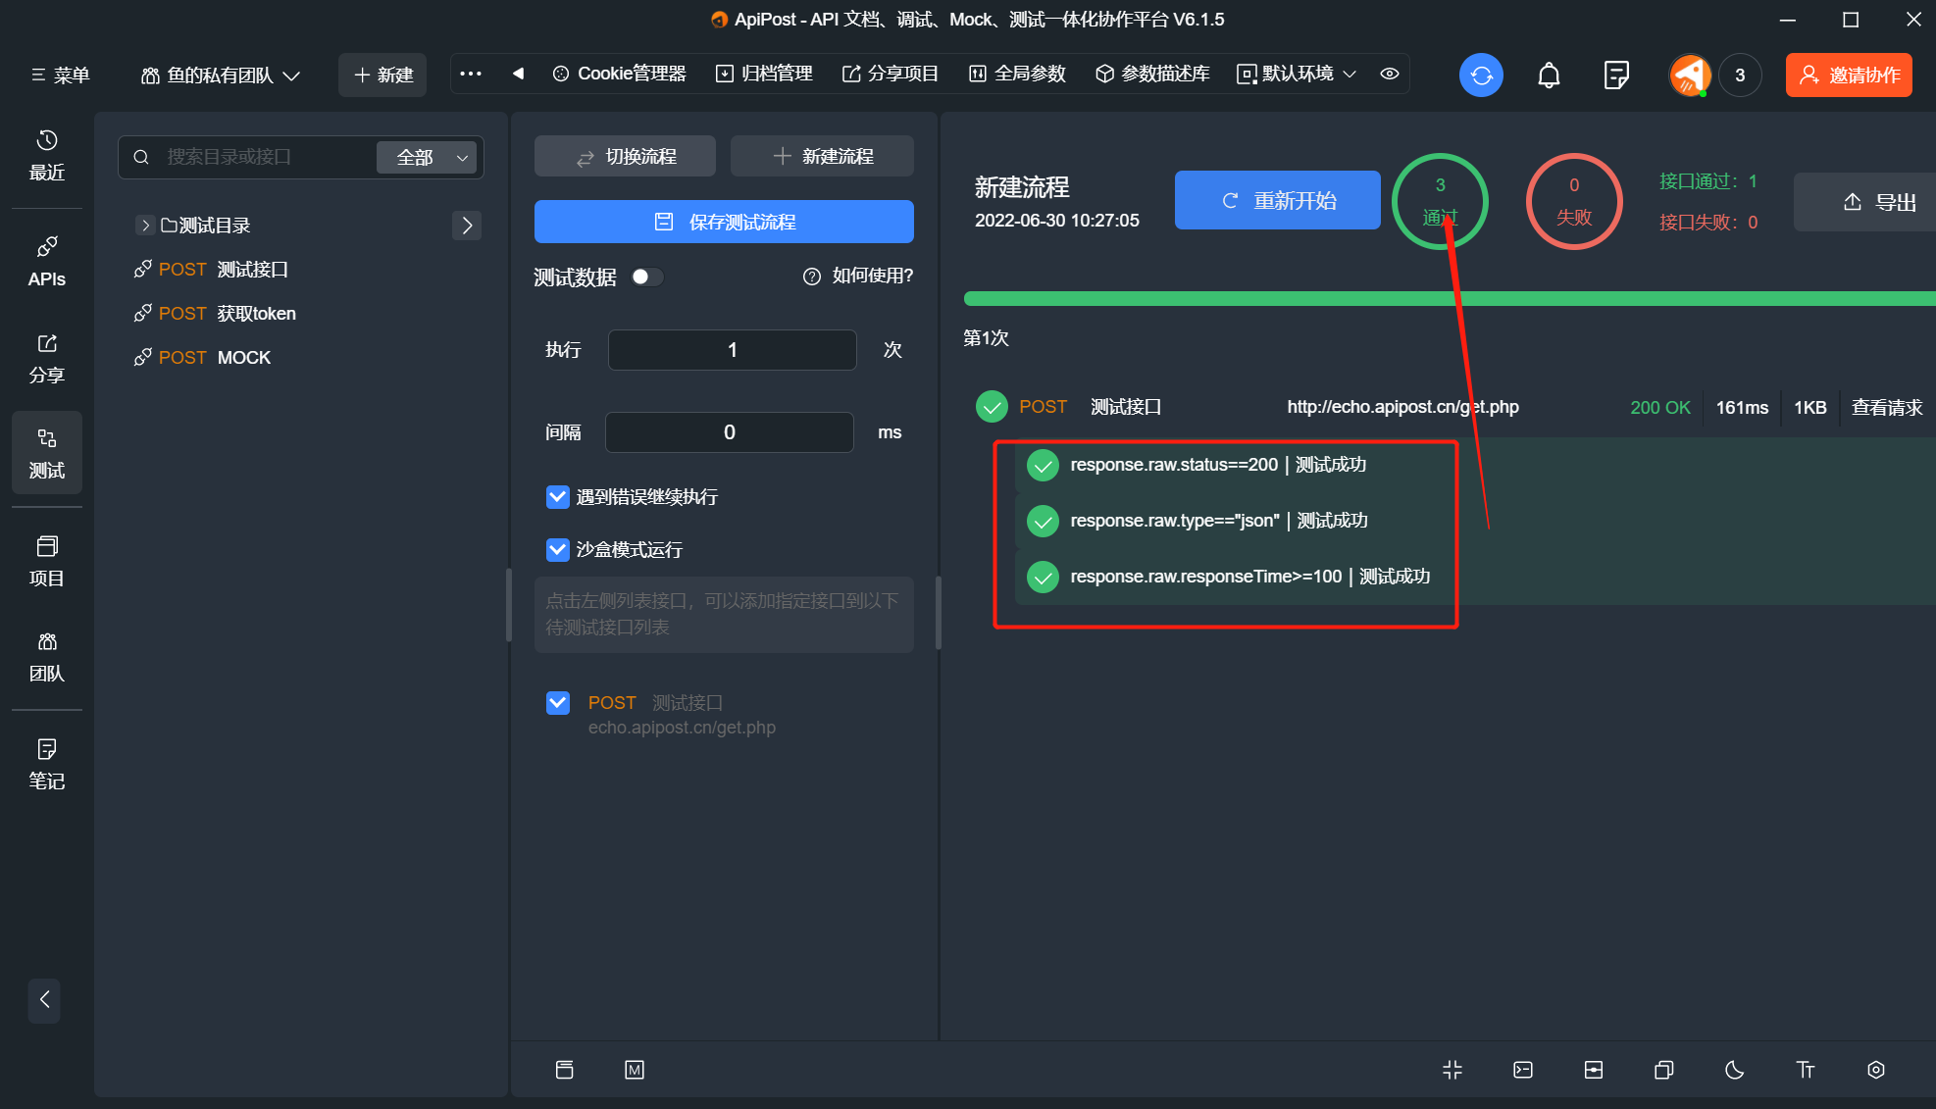
Task: Open the 菜单 menu
Action: [60, 76]
